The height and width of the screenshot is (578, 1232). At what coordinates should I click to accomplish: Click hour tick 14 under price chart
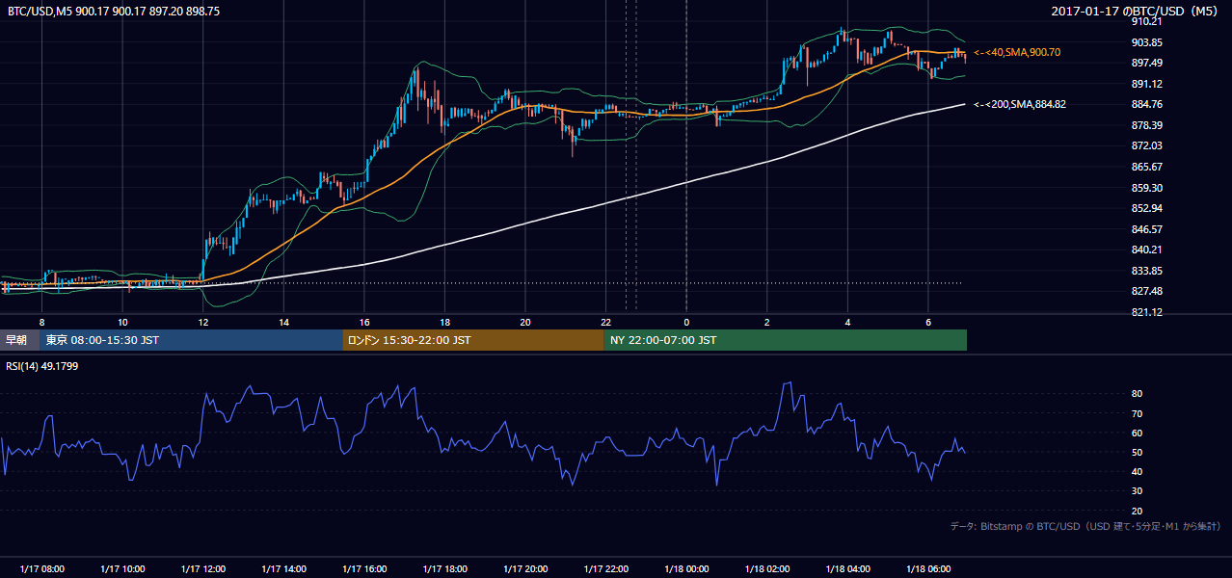click(x=283, y=322)
